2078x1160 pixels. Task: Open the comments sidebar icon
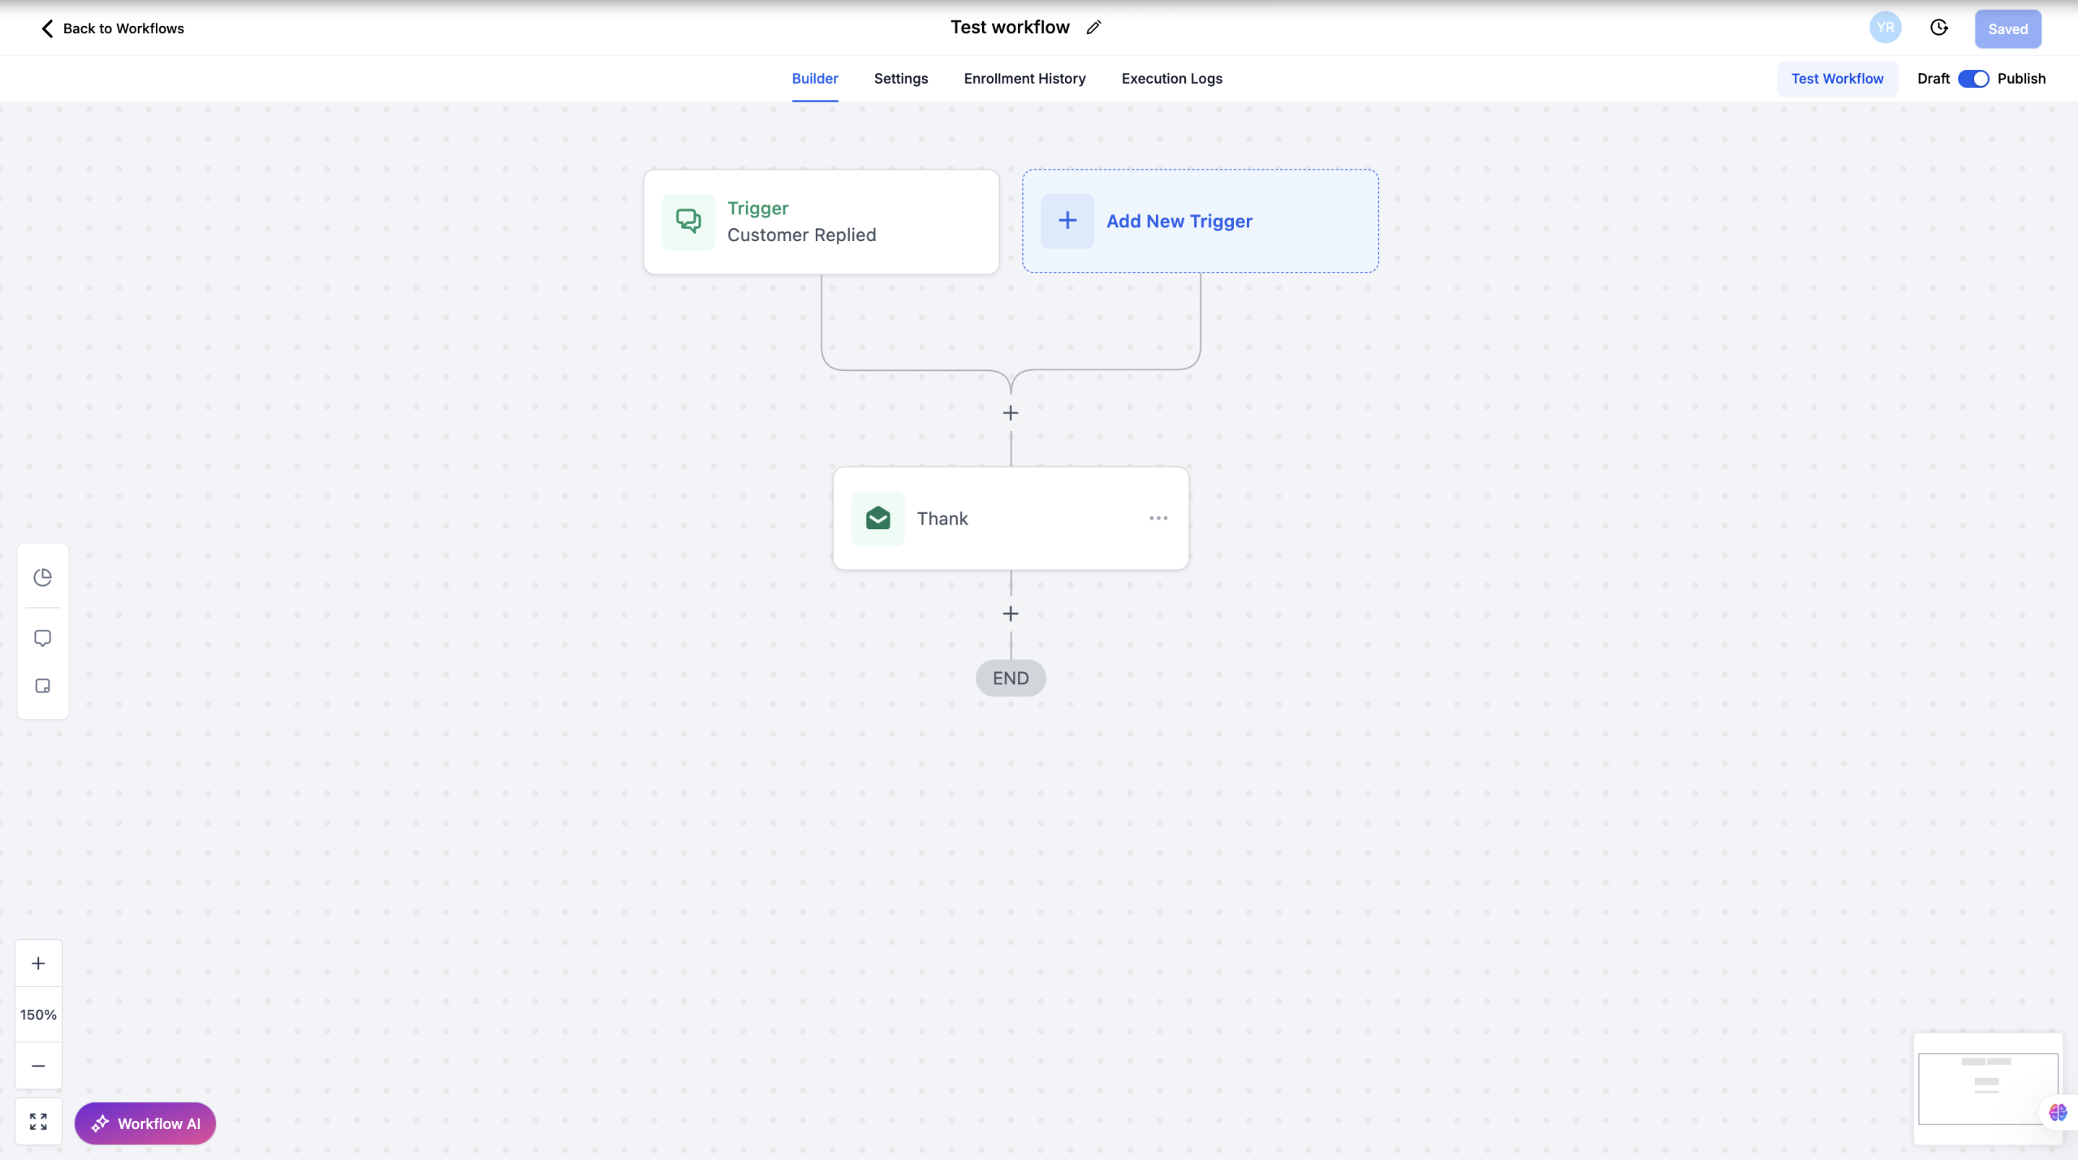[43, 638]
